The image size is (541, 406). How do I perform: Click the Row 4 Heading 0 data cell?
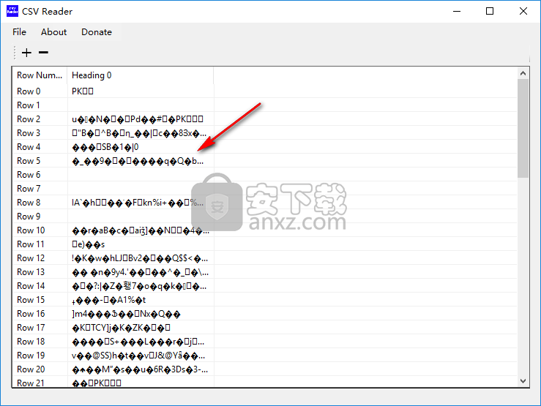141,147
